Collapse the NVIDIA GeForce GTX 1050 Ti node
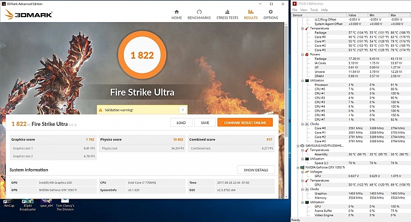This screenshot has height=222, width=411. (298, 167)
